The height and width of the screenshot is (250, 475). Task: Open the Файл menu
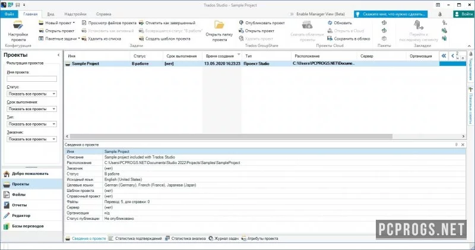click(9, 14)
